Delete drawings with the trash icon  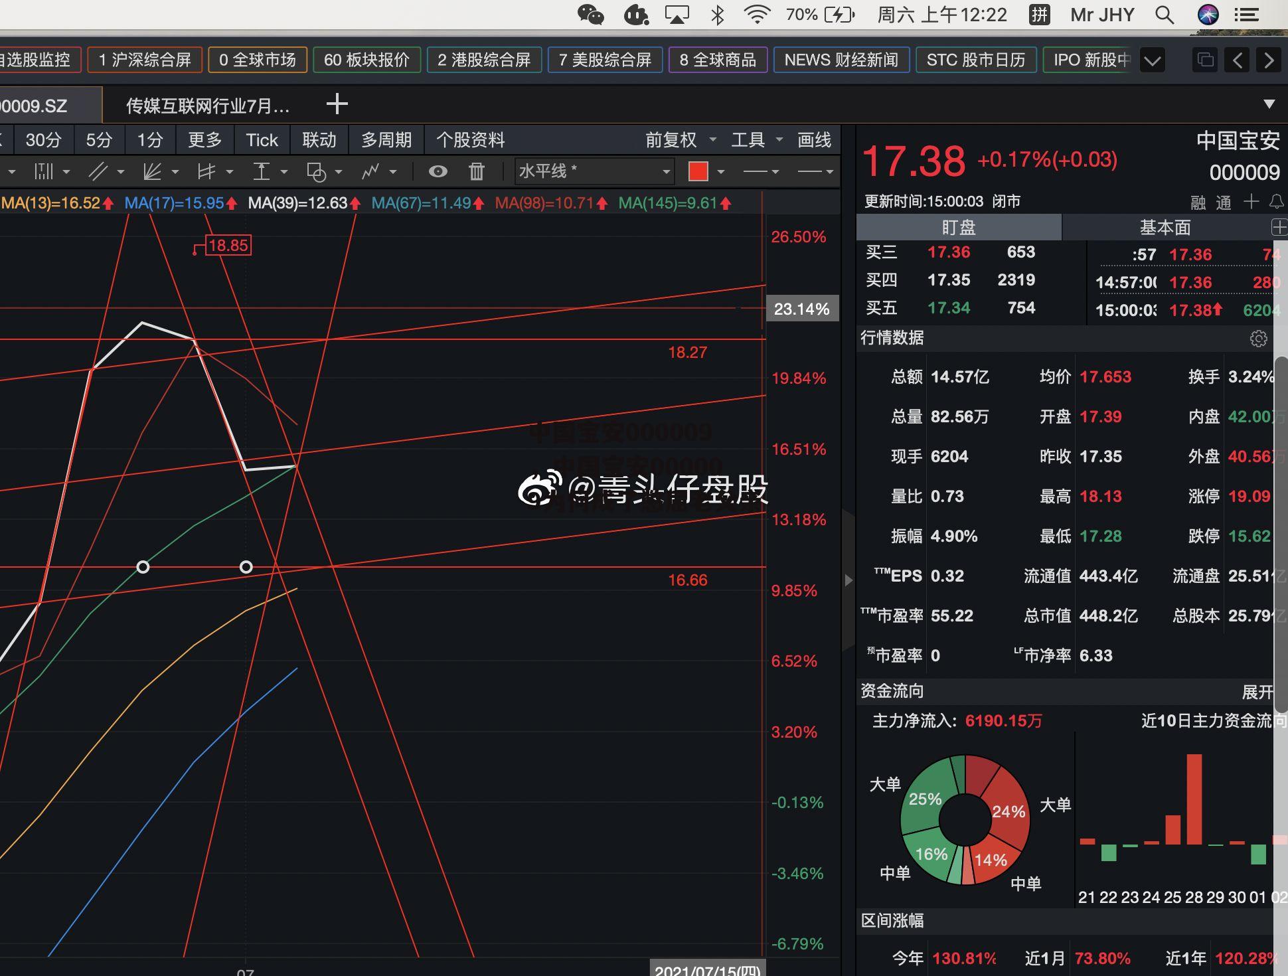point(477,172)
